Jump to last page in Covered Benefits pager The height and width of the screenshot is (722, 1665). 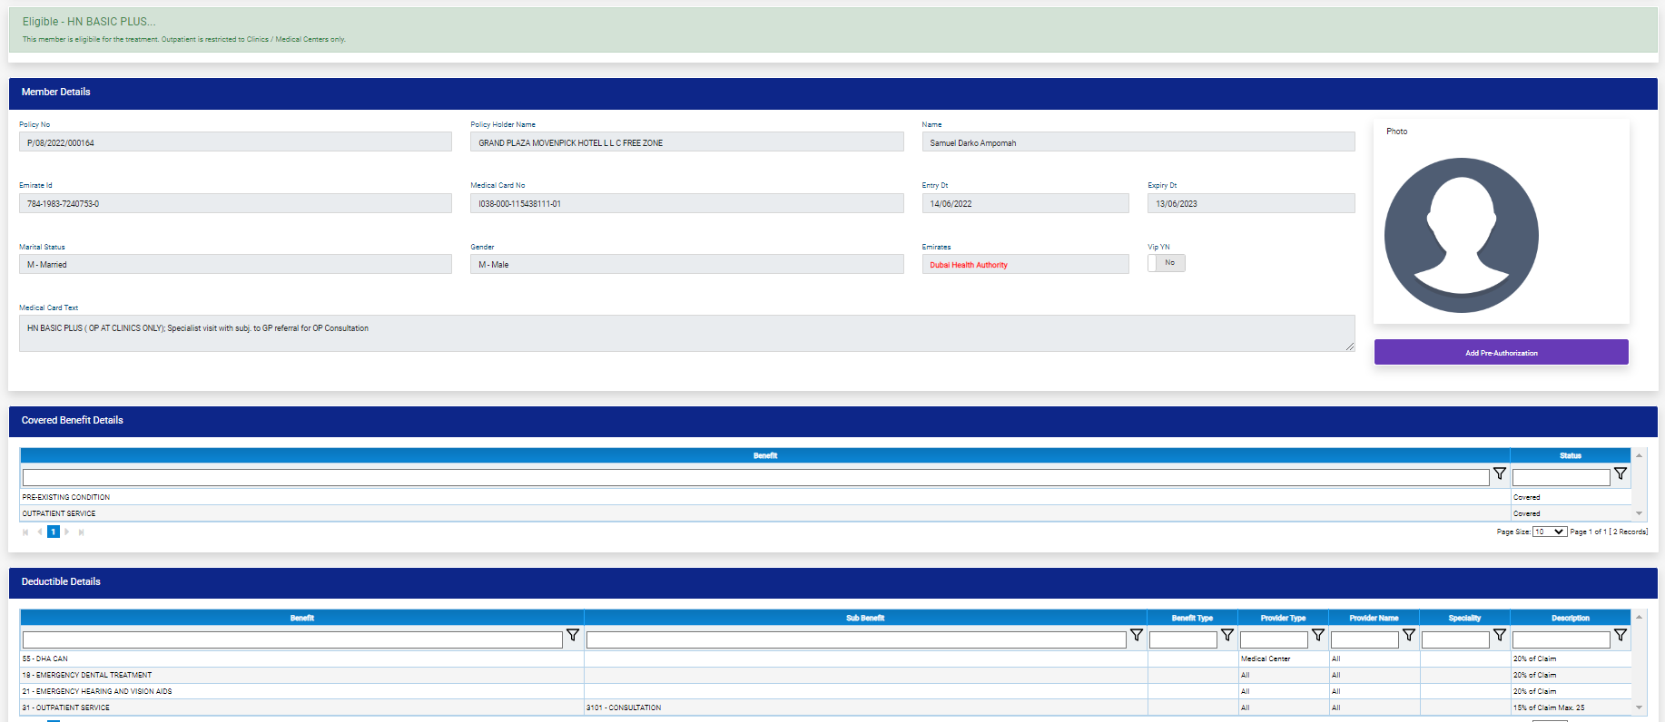point(82,532)
